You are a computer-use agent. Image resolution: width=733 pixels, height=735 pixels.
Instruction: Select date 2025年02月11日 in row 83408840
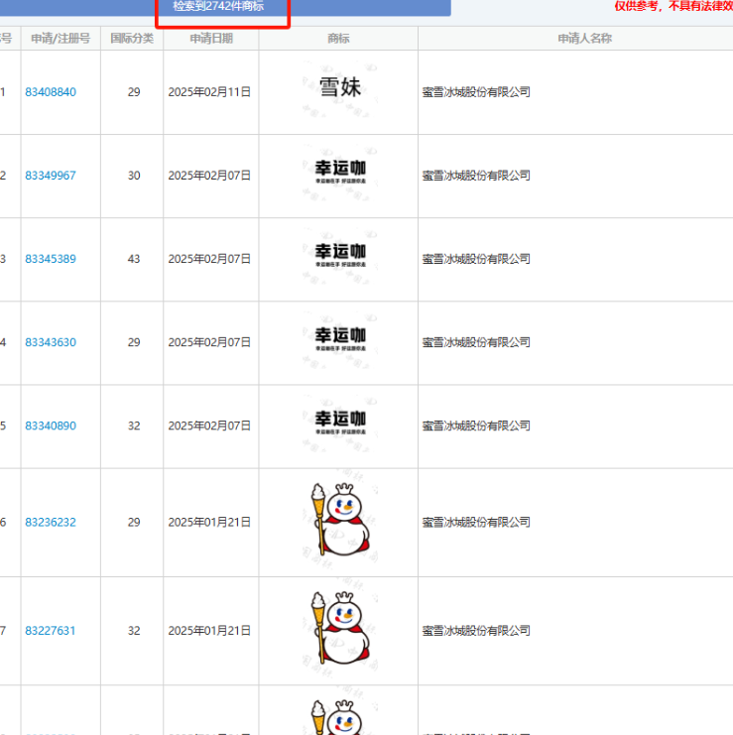209,92
